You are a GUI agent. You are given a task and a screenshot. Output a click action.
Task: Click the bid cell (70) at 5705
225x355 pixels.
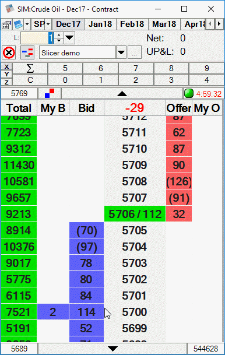tap(86, 230)
